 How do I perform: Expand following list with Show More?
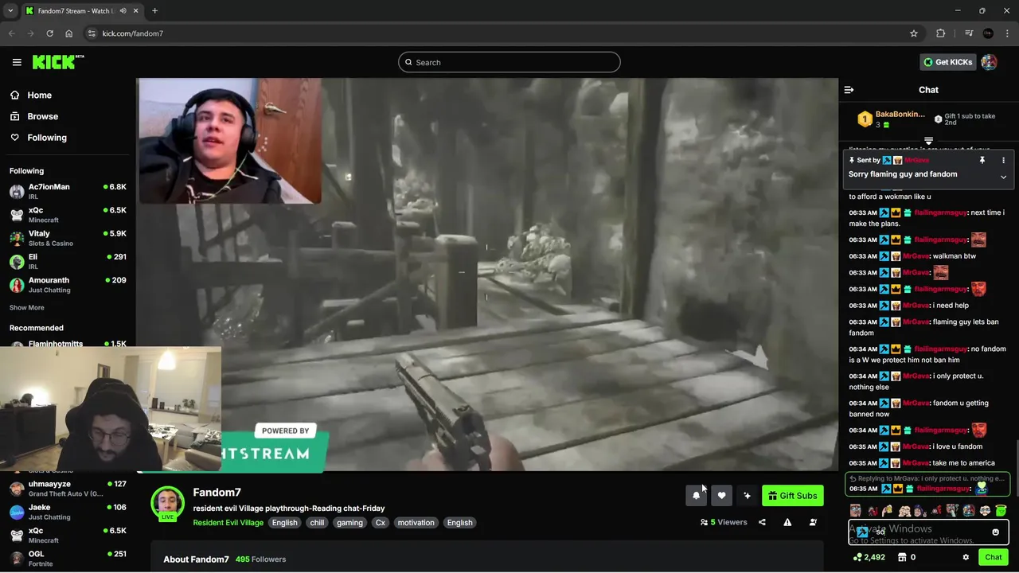[x=26, y=307]
